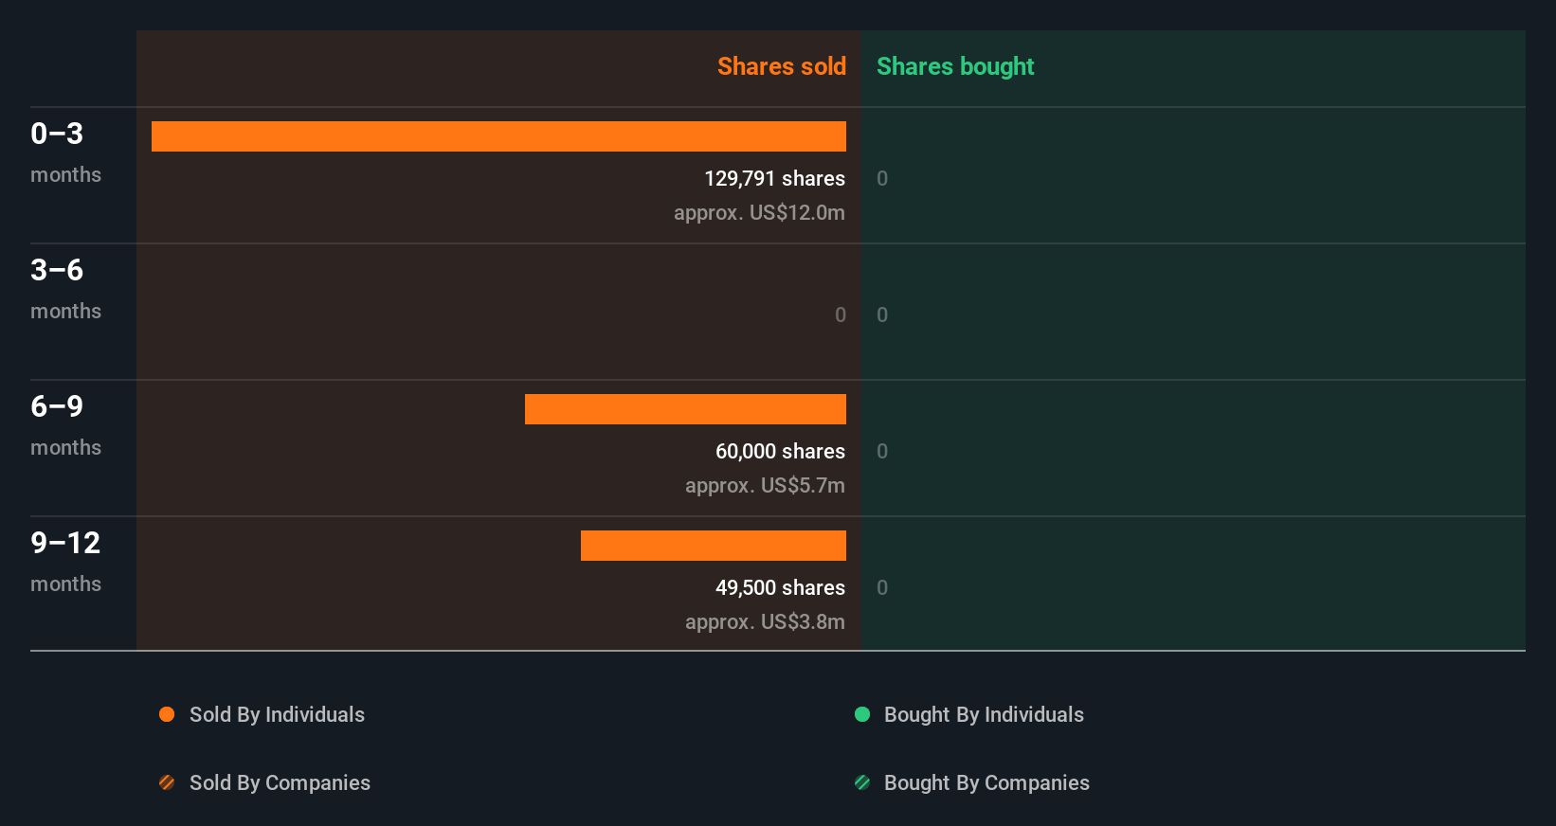Select the Sold By Individuals legend label

(x=277, y=715)
